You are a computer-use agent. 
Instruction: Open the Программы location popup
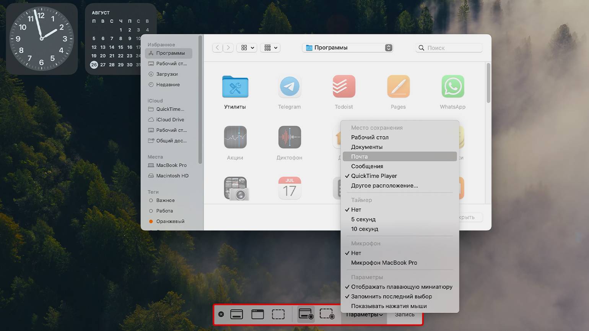[x=348, y=48]
